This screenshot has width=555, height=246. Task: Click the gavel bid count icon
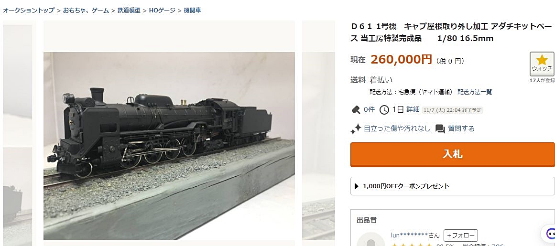tap(356, 110)
